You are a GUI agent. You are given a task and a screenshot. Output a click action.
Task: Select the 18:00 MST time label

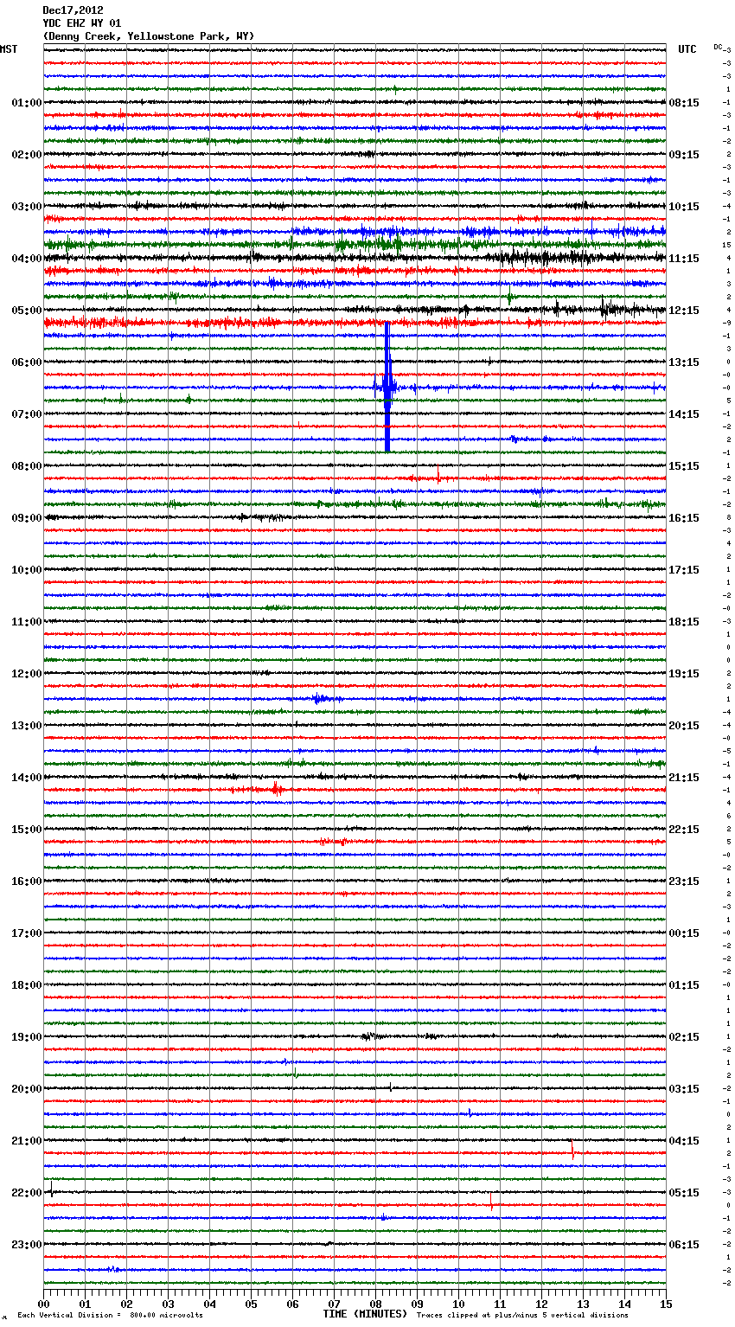(27, 985)
